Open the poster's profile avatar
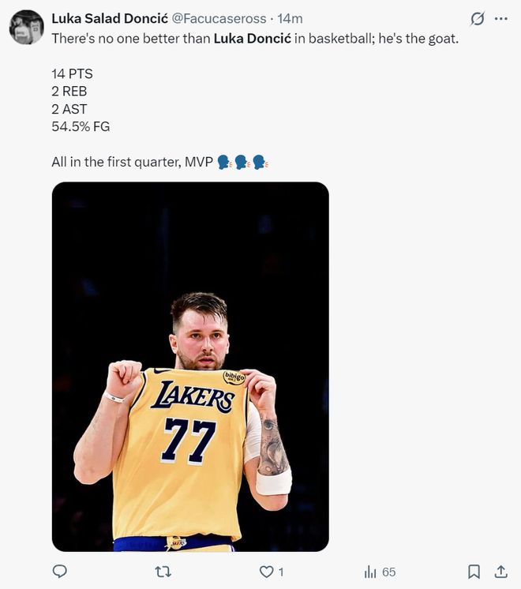The image size is (521, 589). tap(26, 27)
